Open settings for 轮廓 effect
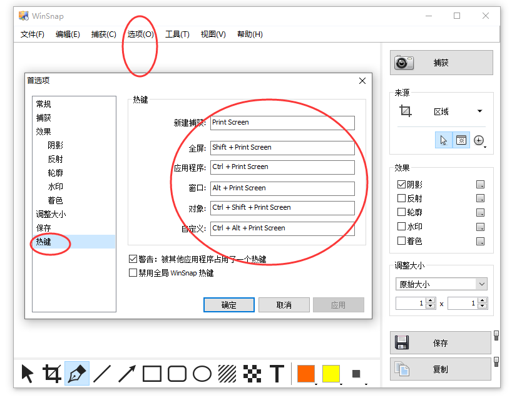Viewport: 512px width, 400px height. [480, 213]
